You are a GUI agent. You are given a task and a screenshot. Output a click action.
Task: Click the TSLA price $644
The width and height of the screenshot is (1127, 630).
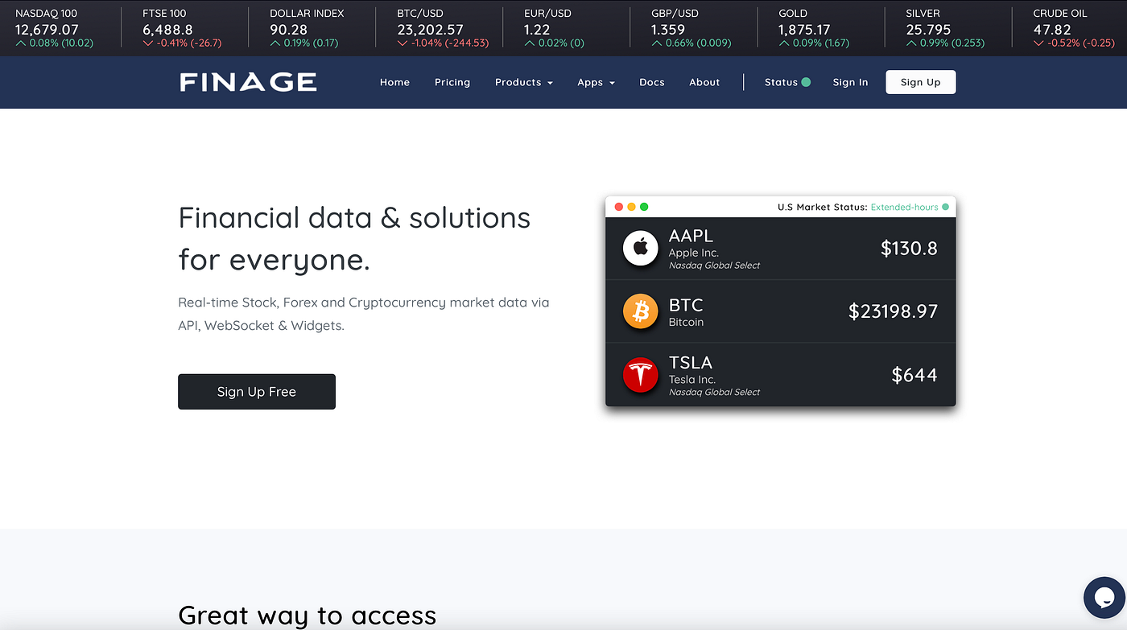tap(914, 375)
